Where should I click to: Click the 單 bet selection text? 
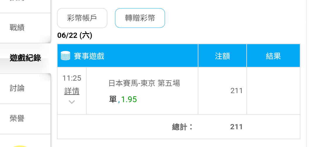pos(113,99)
